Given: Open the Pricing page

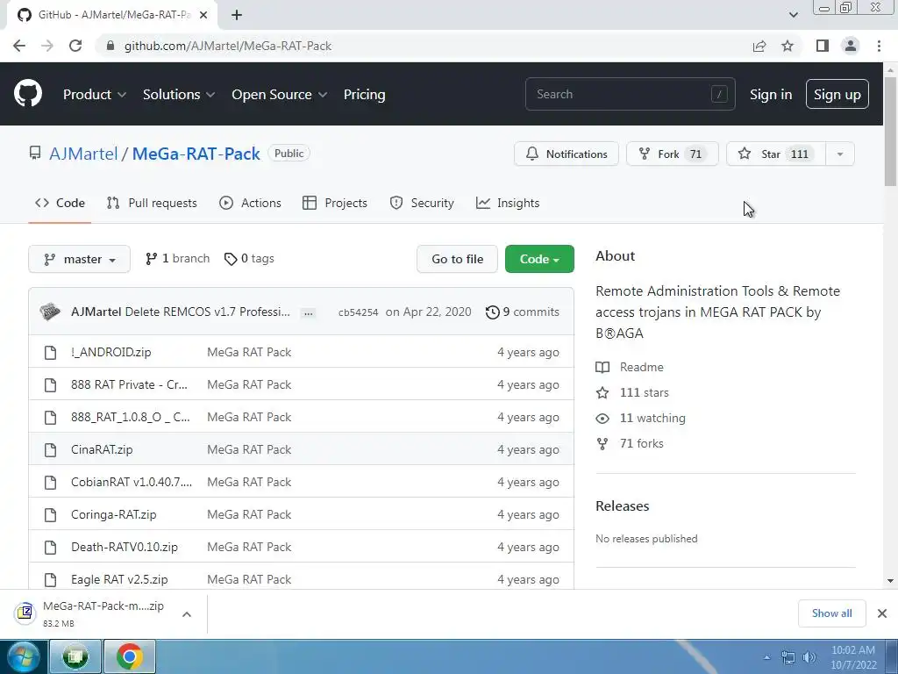Looking at the screenshot, I should (x=364, y=95).
